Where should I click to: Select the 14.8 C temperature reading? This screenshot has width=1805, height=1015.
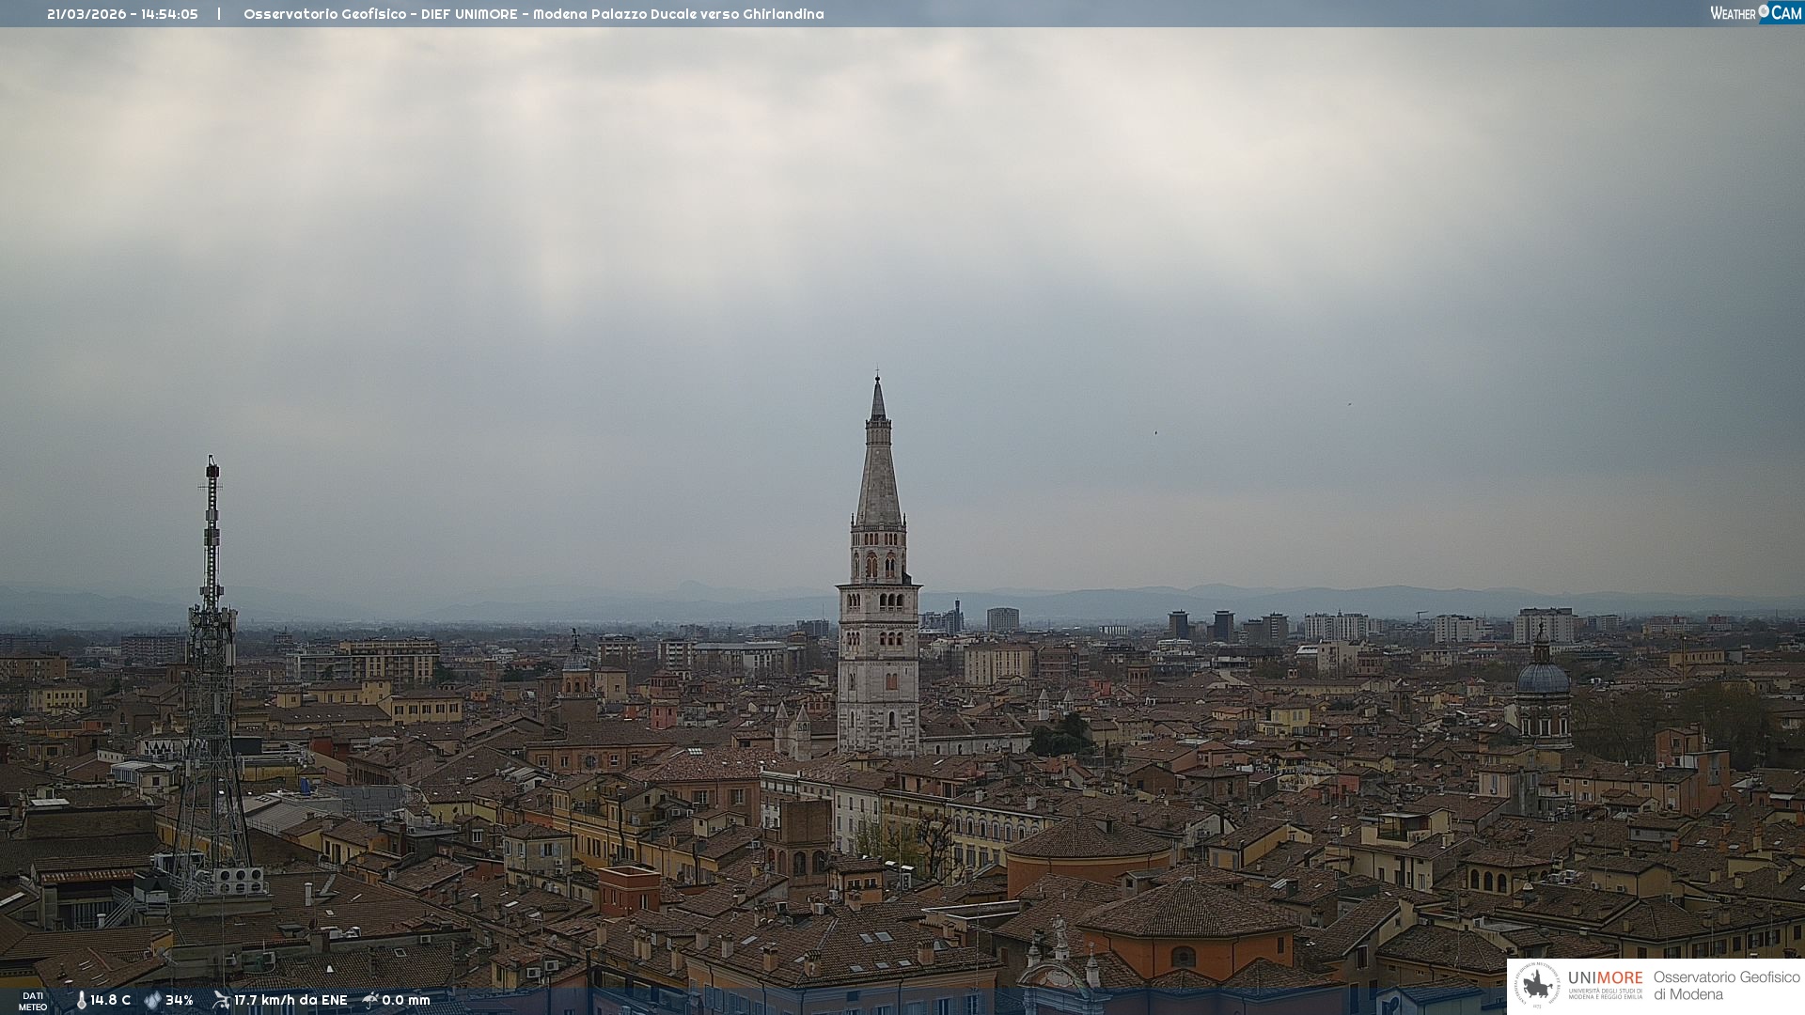[111, 1001]
